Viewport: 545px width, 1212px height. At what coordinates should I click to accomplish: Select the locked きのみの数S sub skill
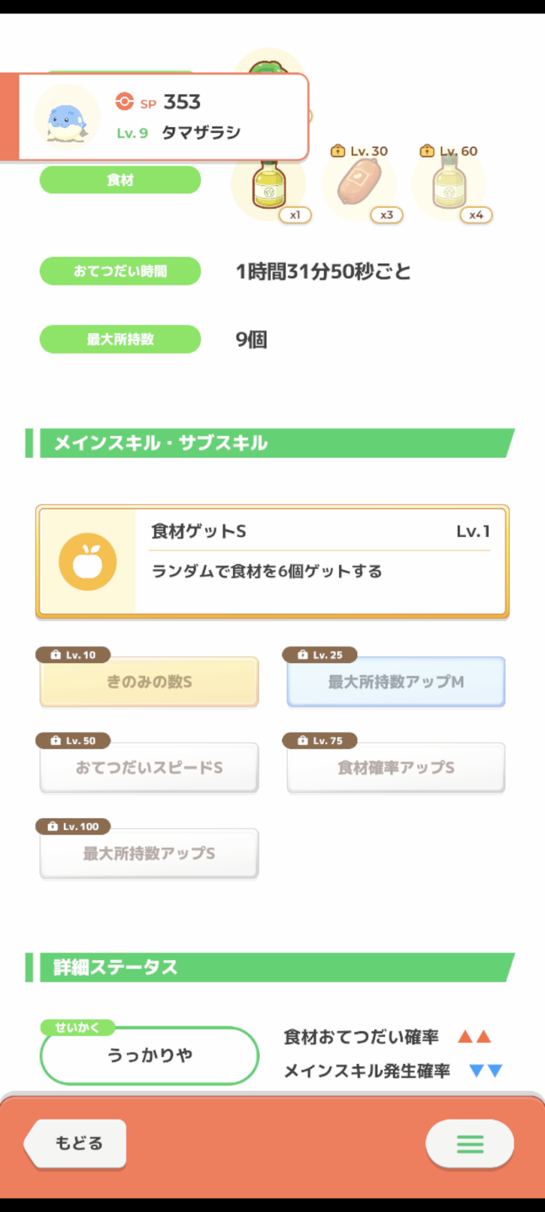pyautogui.click(x=149, y=682)
